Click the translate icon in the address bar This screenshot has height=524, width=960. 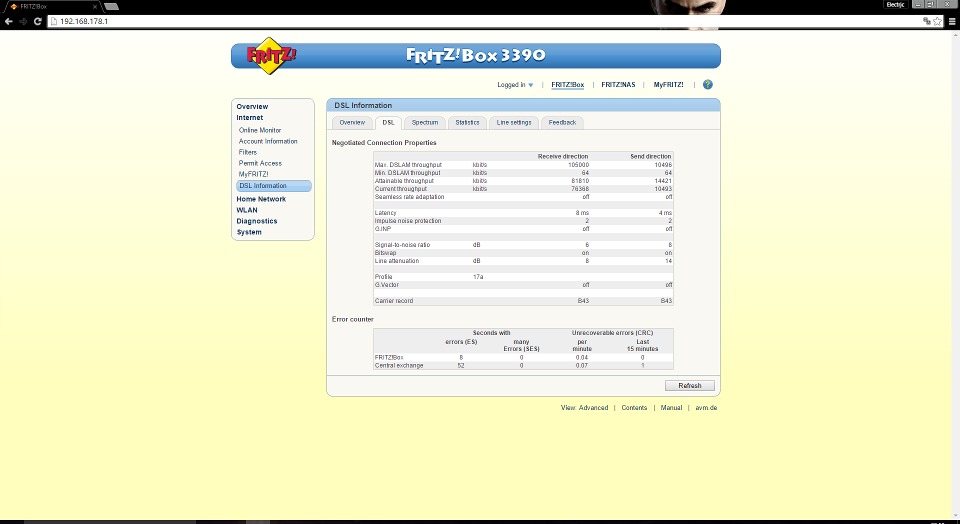927,21
